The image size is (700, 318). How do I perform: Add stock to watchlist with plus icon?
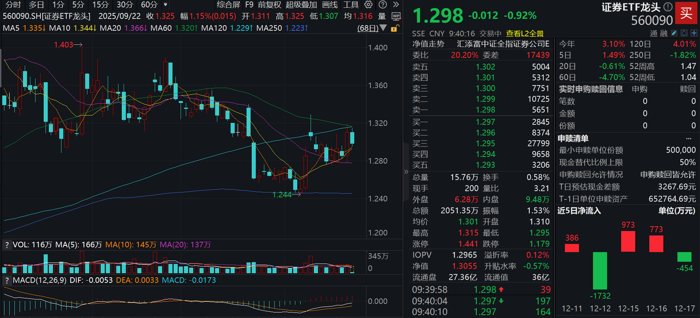click(x=694, y=33)
